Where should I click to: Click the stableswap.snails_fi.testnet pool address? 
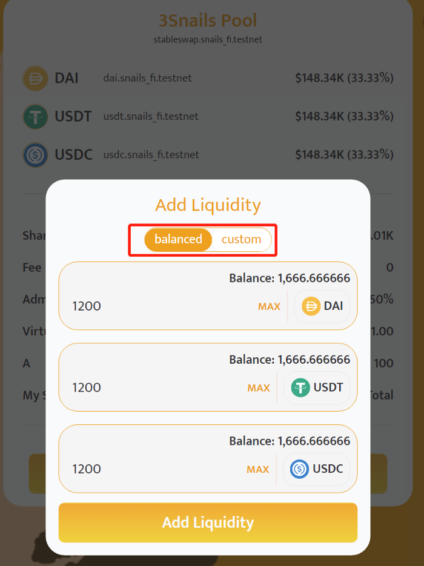[208, 39]
